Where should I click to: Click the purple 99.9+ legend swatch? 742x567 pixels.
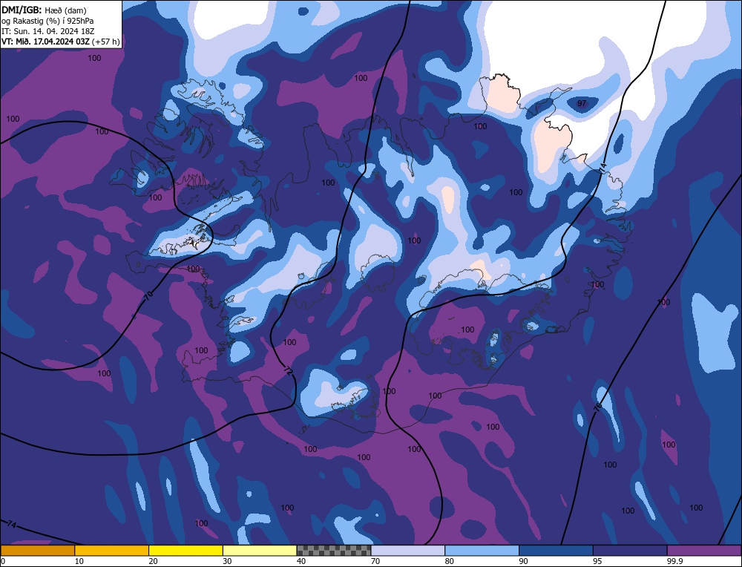tap(704, 551)
